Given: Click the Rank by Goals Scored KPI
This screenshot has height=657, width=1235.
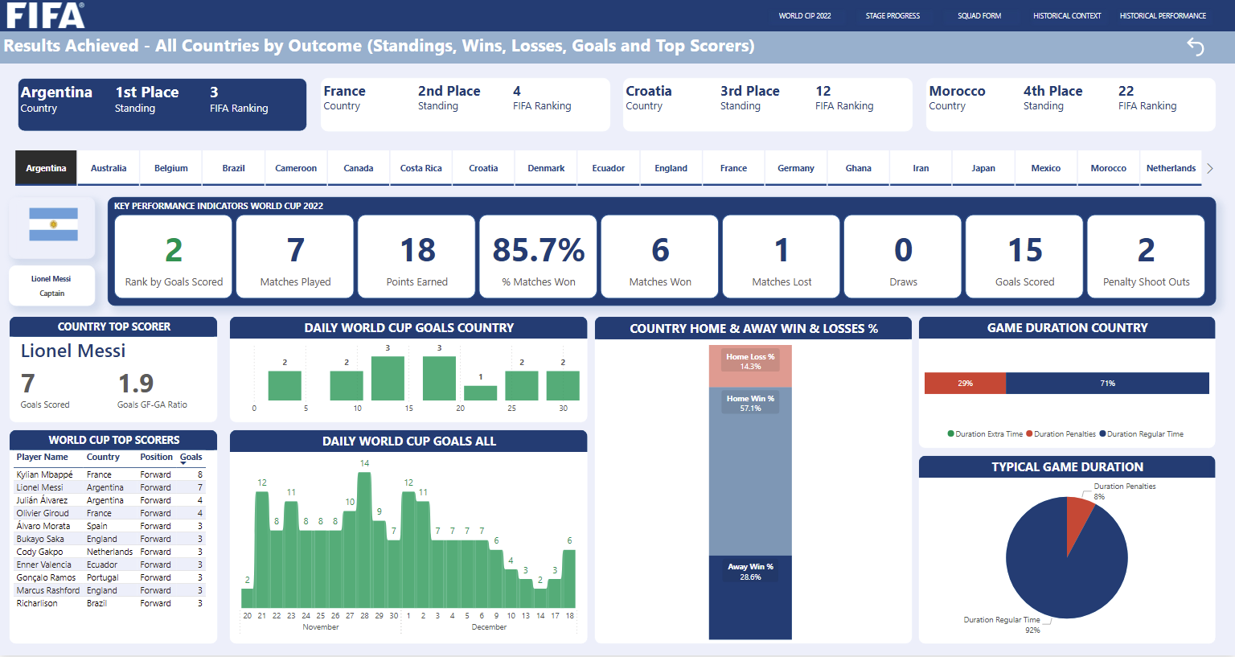Looking at the screenshot, I should coord(174,257).
